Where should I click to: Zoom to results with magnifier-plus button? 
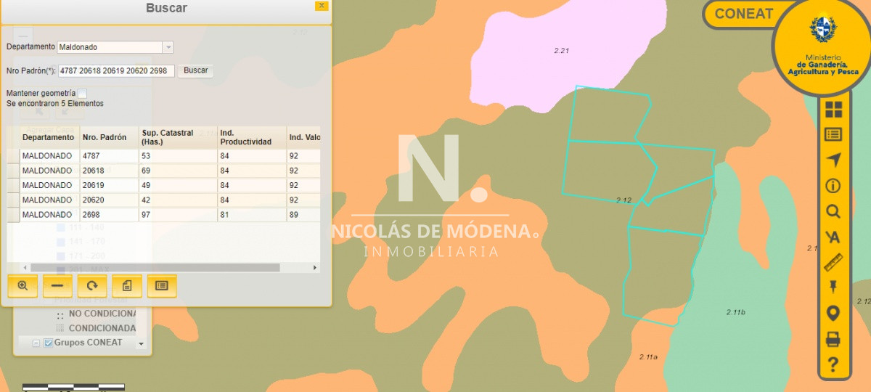(x=23, y=286)
